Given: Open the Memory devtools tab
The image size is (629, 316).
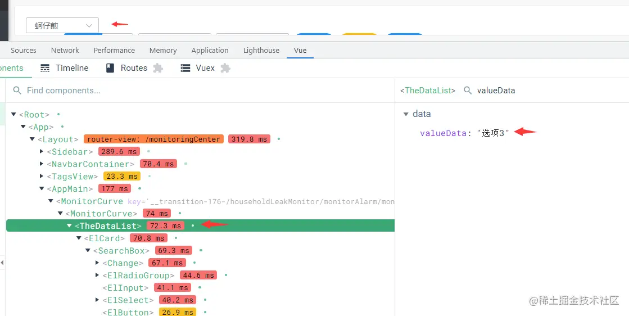Looking at the screenshot, I should point(163,50).
